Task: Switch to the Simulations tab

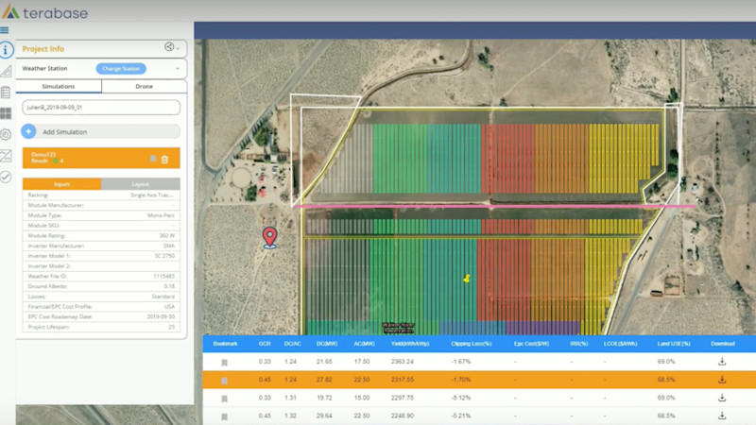Action: [59, 86]
